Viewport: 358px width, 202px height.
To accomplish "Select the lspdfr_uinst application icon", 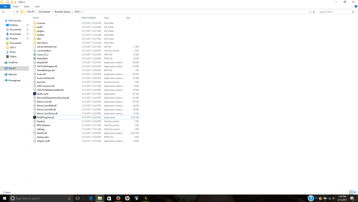I will click(x=35, y=94).
